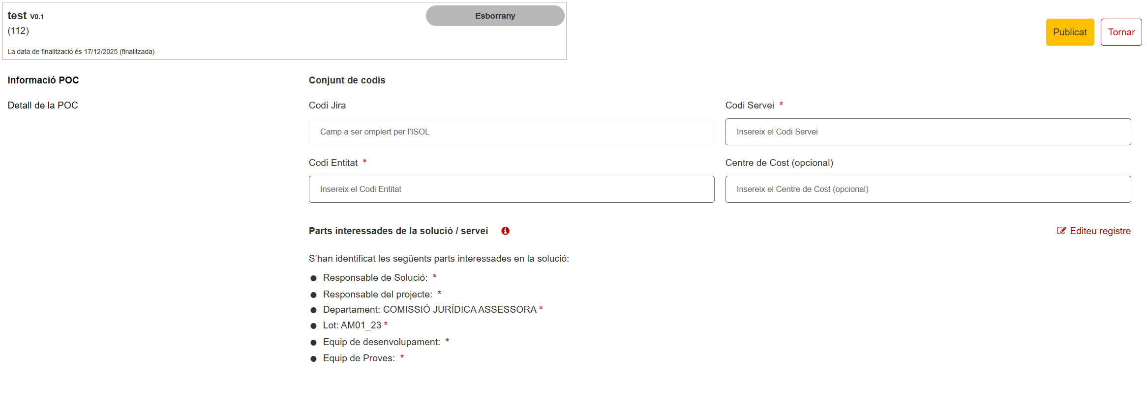Select Informació POC in the left menu
This screenshot has height=404, width=1147.
point(43,80)
